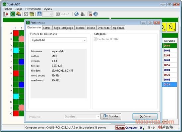Toggle the Conforme al DRAE checkbox
Viewport: 182px width, 132px height.
(x=95, y=39)
